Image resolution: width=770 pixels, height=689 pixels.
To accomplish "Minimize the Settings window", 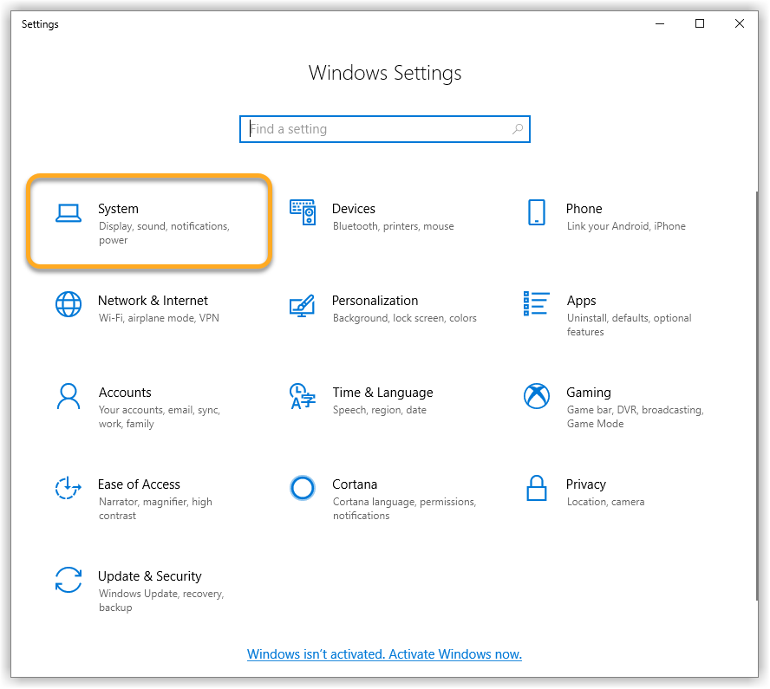I will click(660, 24).
